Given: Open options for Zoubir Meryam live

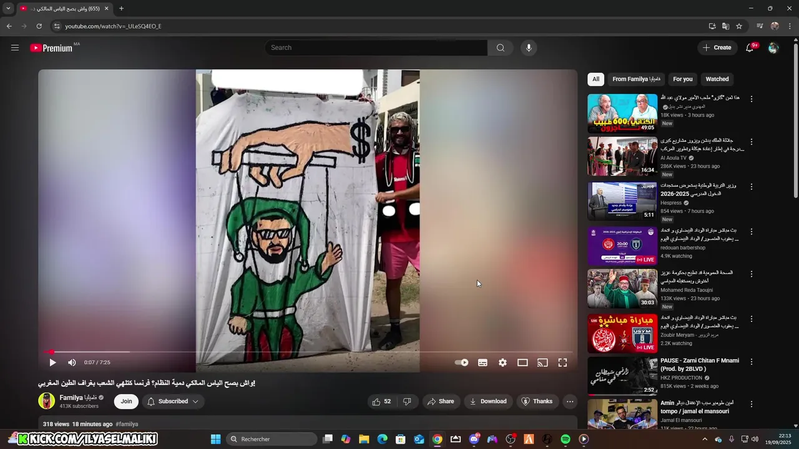Looking at the screenshot, I should click(751, 319).
